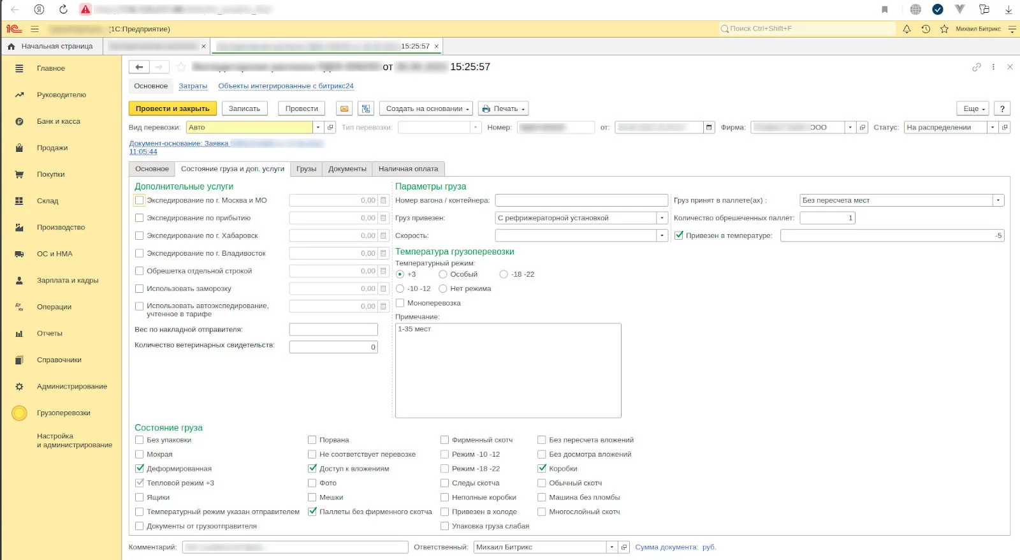Open the Наличная оплата tab
The width and height of the screenshot is (1020, 560).
tap(408, 169)
